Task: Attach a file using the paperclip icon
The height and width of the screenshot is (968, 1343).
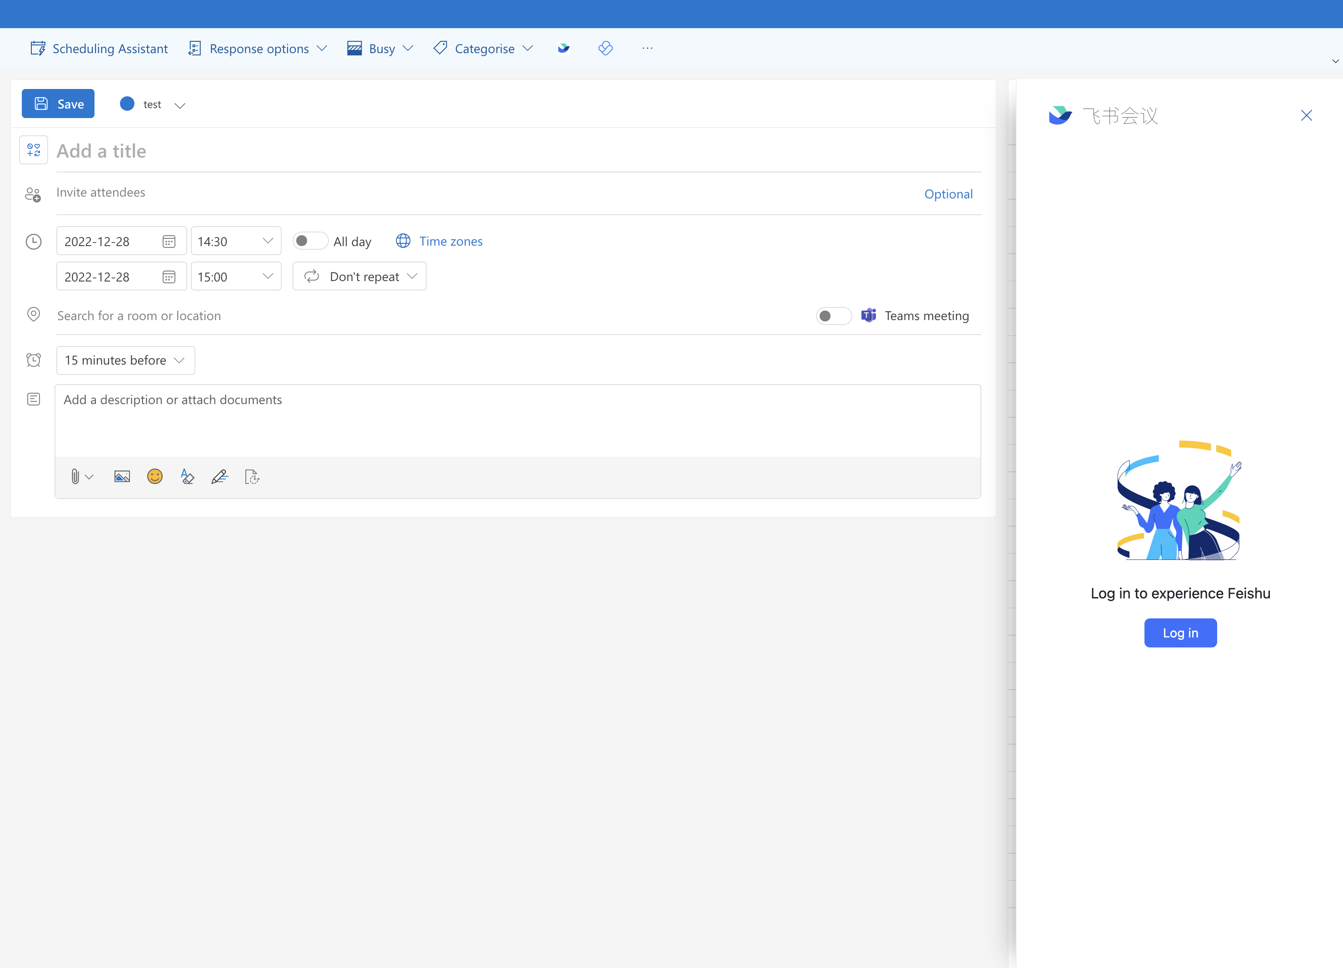Action: coord(75,476)
